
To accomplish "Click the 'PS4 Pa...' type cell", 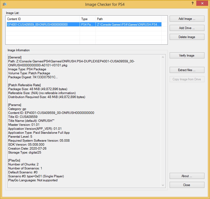I will tap(88, 25).
